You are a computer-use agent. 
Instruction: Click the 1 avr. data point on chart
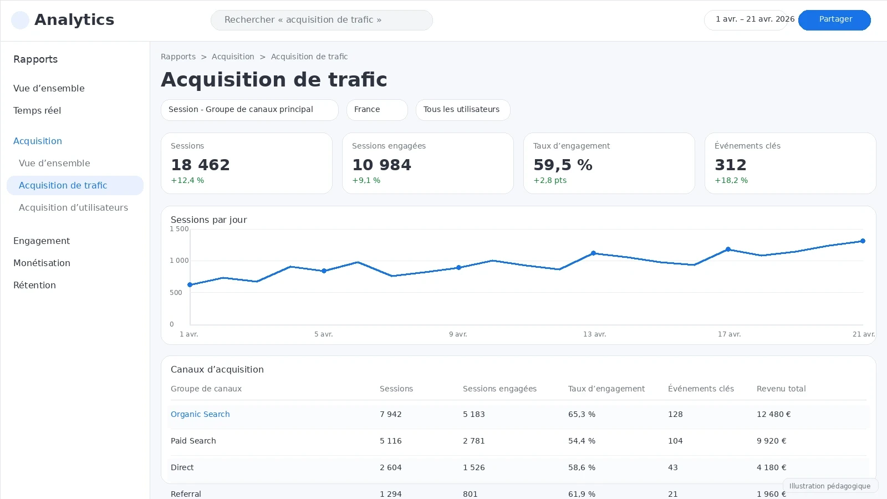coord(190,285)
